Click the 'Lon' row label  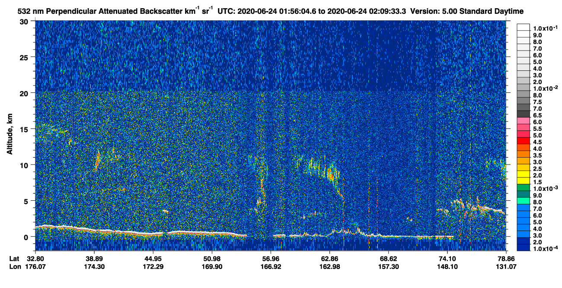pos(15,267)
